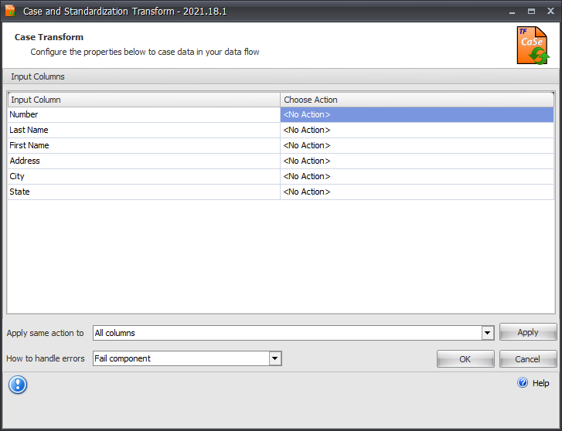
Task: Select the City input column row
Action: point(143,176)
